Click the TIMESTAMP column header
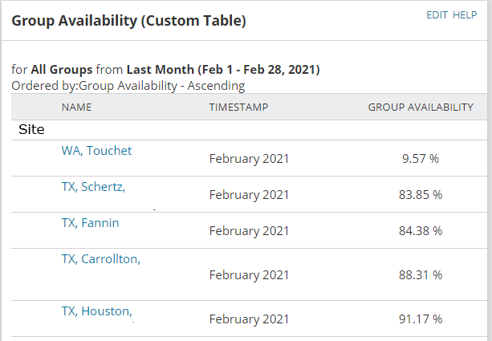The width and height of the screenshot is (492, 341). pyautogui.click(x=238, y=107)
